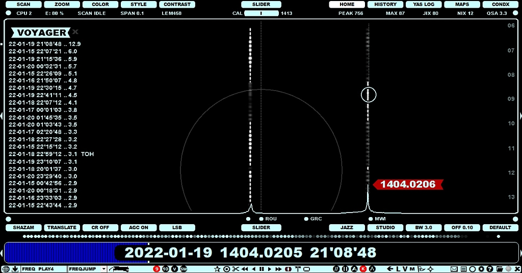This screenshot has height=273, width=522.
Task: Select the ROU radio option
Action: tap(262, 219)
